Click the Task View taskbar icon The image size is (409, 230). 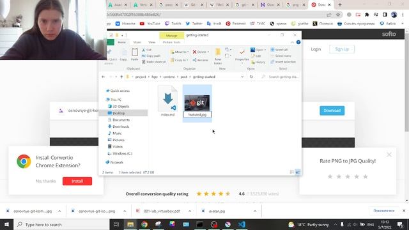click(x=116, y=224)
